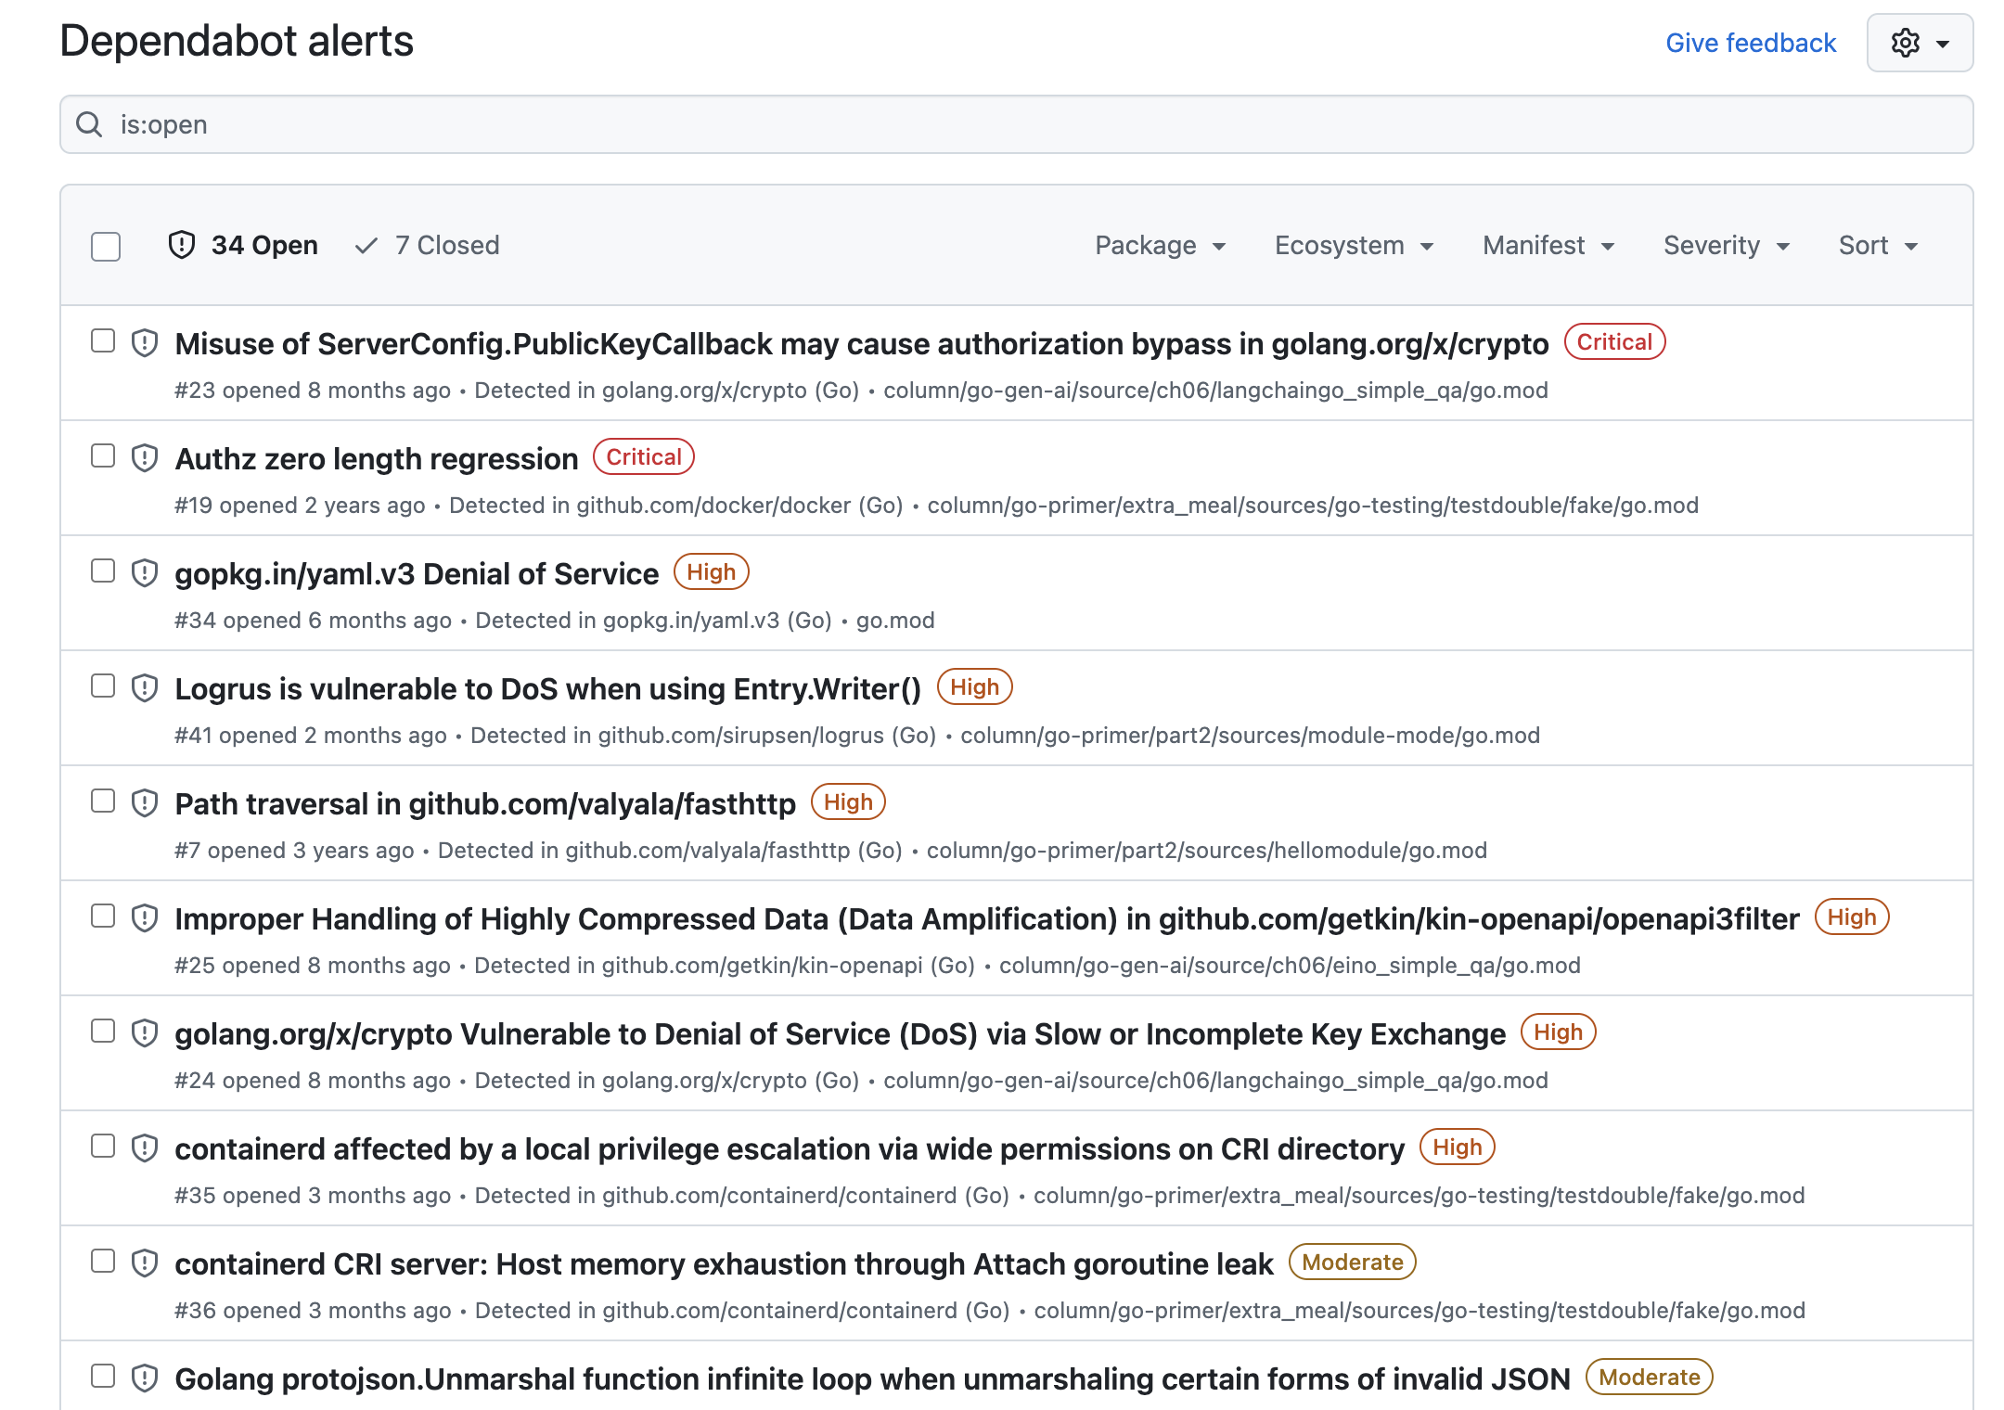This screenshot has width=2004, height=1410.
Task: Click High badge on Logrus alert
Action: (975, 686)
